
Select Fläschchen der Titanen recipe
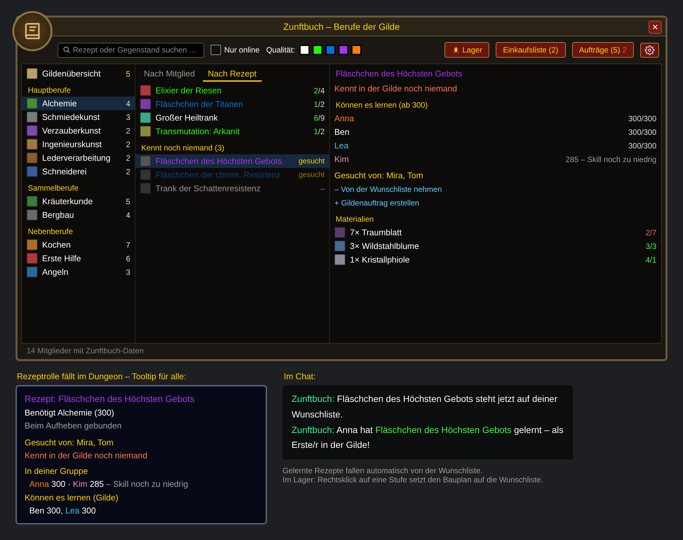coord(232,104)
